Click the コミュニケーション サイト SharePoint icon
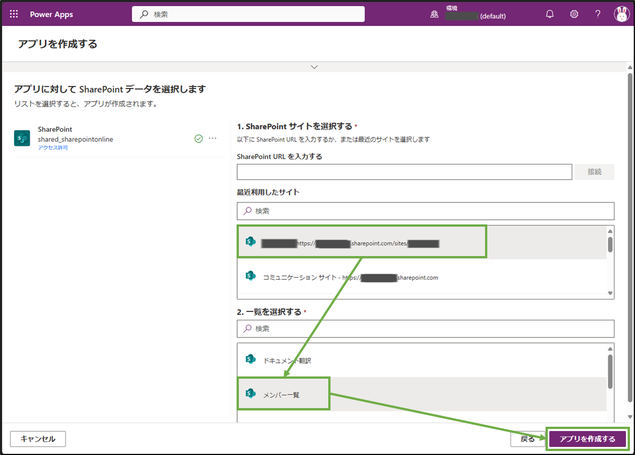This screenshot has width=635, height=455. coord(251,276)
